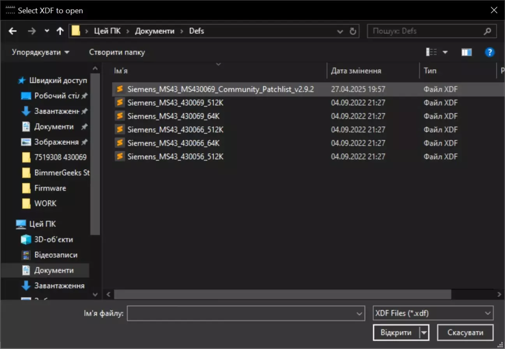Click the 27.04.2025 19:57 date cell
The image size is (505, 349).
tap(358, 89)
